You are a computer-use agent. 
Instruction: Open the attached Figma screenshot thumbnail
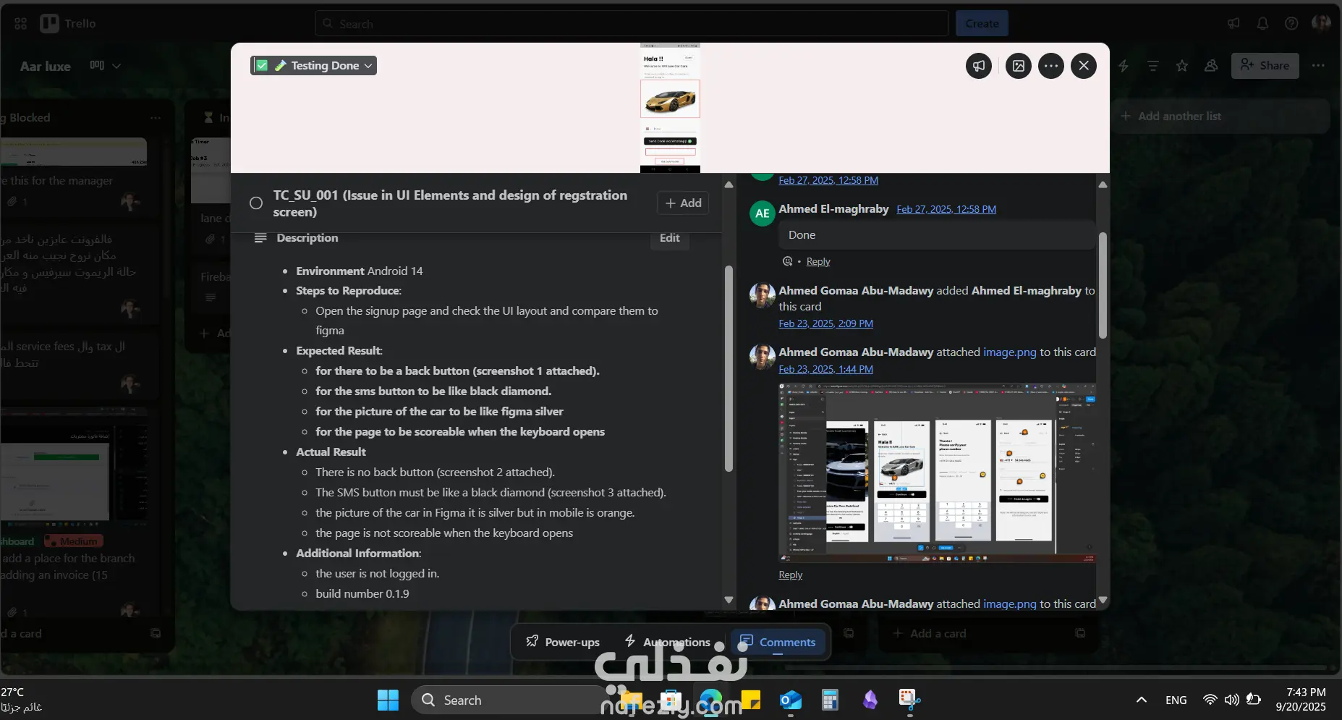pyautogui.click(x=937, y=473)
